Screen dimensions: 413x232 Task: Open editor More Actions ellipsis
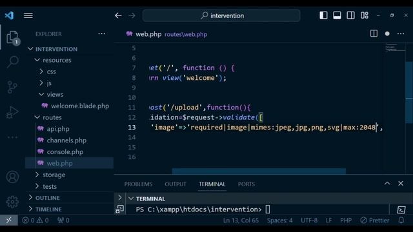point(401,34)
